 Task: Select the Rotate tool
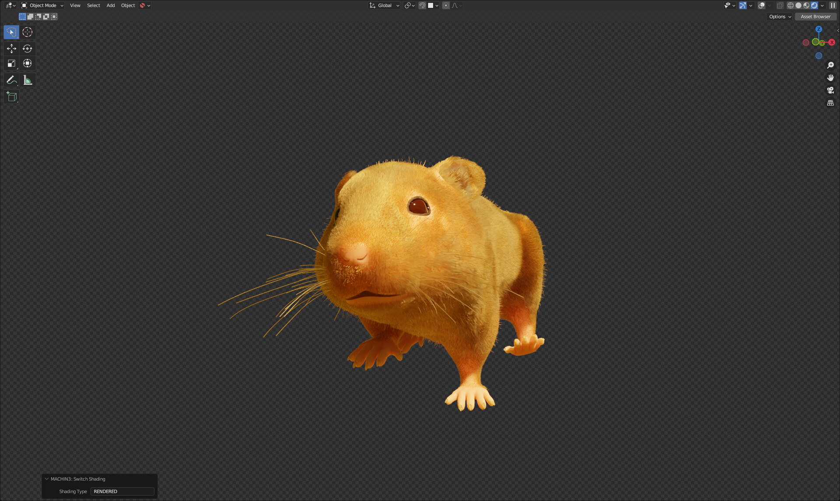point(27,49)
